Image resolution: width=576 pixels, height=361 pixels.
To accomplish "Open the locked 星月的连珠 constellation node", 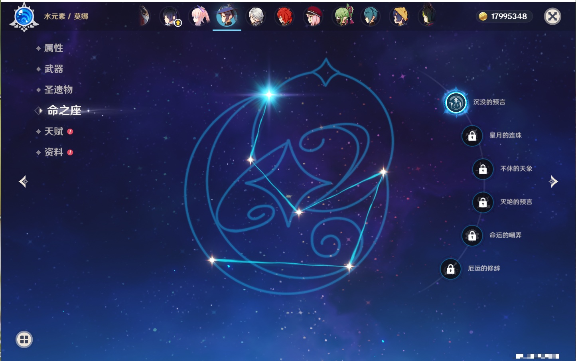I will pos(472,136).
